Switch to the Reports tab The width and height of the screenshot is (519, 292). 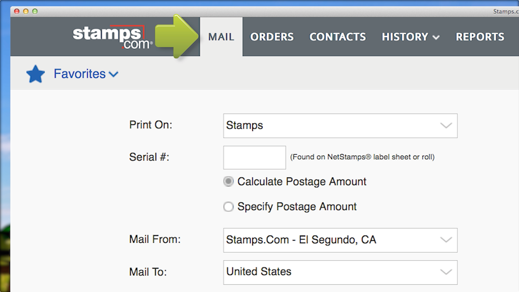point(480,37)
